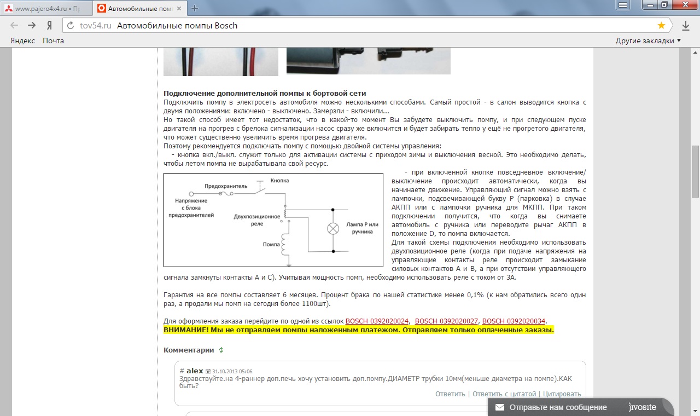Reload the page with the refresh icon
The image size is (700, 416).
click(71, 26)
